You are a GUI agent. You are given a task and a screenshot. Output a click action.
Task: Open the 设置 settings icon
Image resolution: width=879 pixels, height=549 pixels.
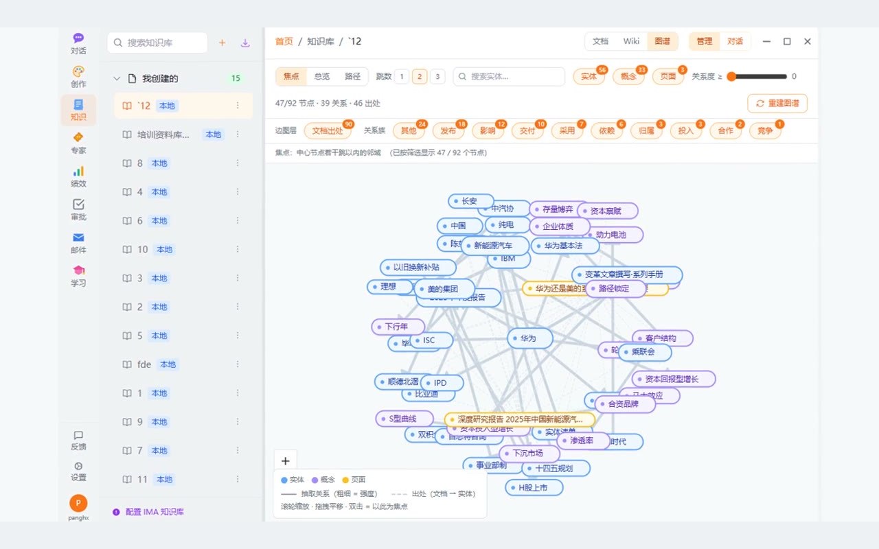coord(78,471)
